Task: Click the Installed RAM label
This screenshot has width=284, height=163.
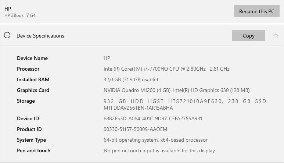Action: (33, 79)
